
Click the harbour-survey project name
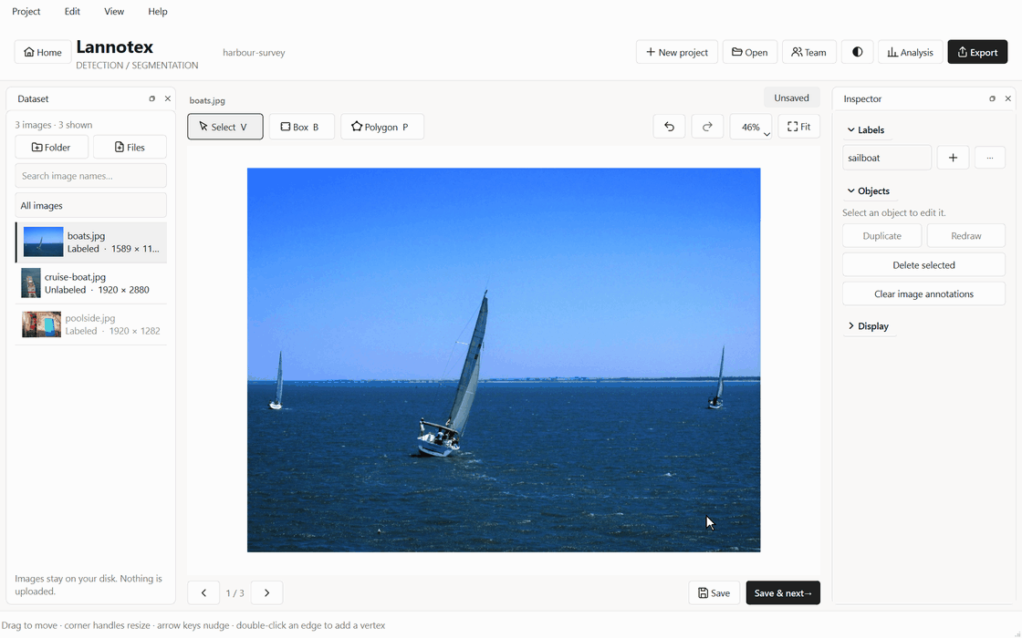[254, 53]
